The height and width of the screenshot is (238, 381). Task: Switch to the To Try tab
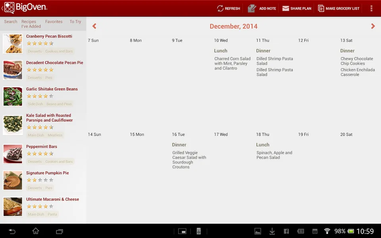coord(75,21)
